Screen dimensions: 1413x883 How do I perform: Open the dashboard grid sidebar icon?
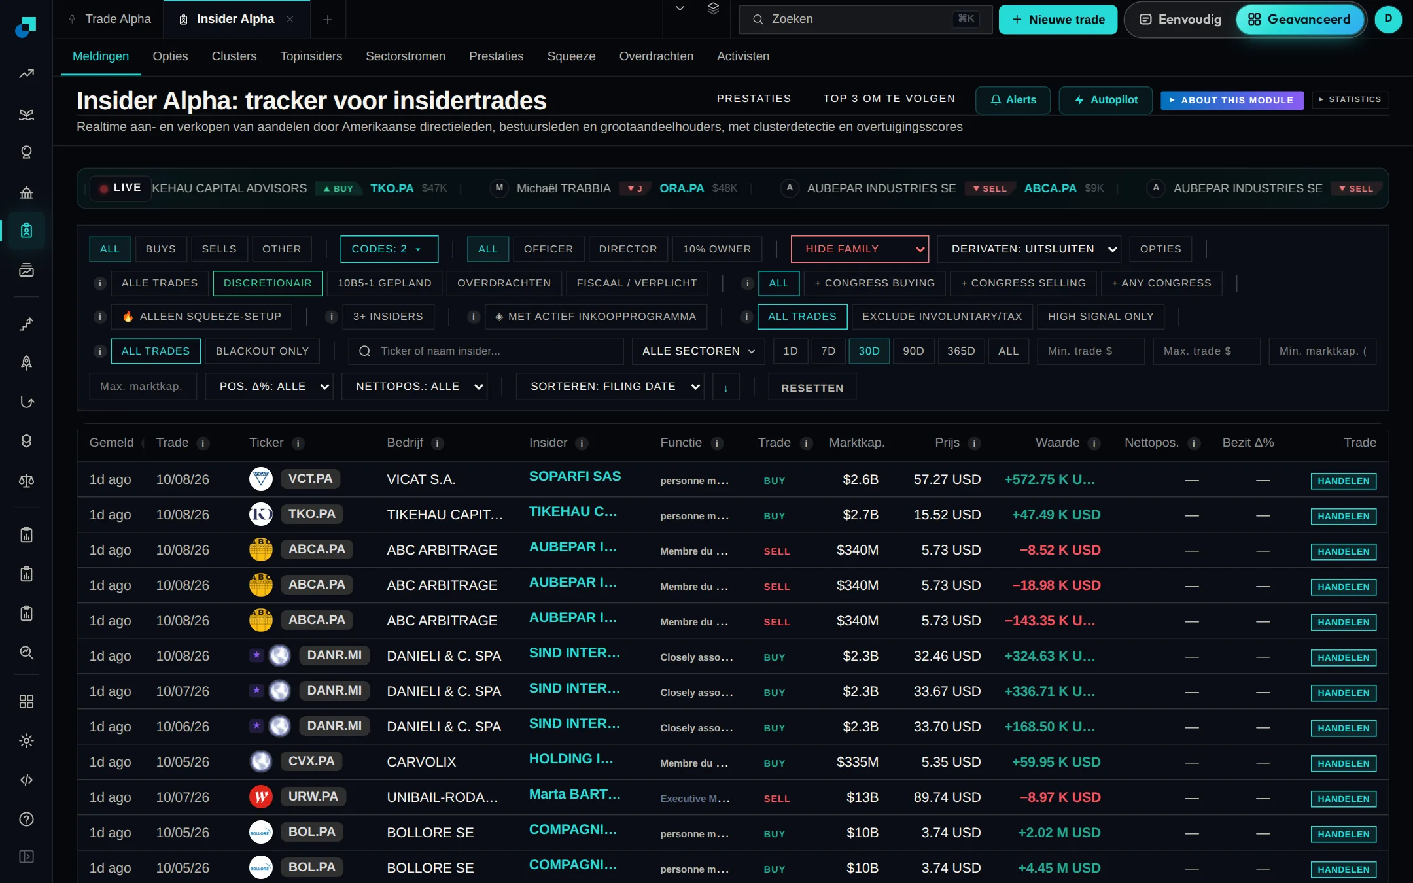26,702
